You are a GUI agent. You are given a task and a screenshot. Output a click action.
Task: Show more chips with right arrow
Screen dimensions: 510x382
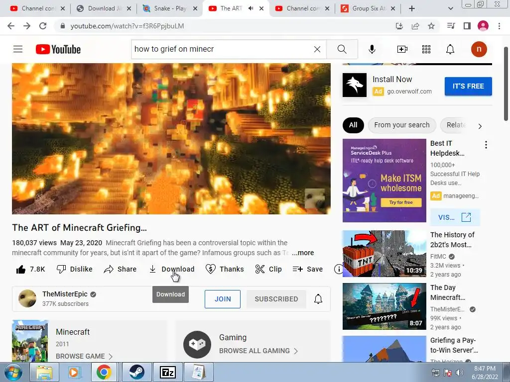pyautogui.click(x=480, y=126)
